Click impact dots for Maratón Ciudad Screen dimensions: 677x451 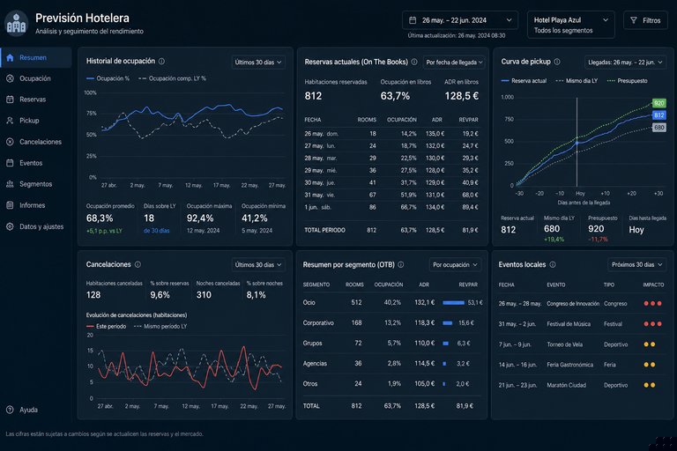(650, 385)
